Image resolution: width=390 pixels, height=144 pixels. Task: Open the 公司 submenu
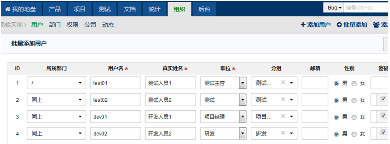(90, 25)
